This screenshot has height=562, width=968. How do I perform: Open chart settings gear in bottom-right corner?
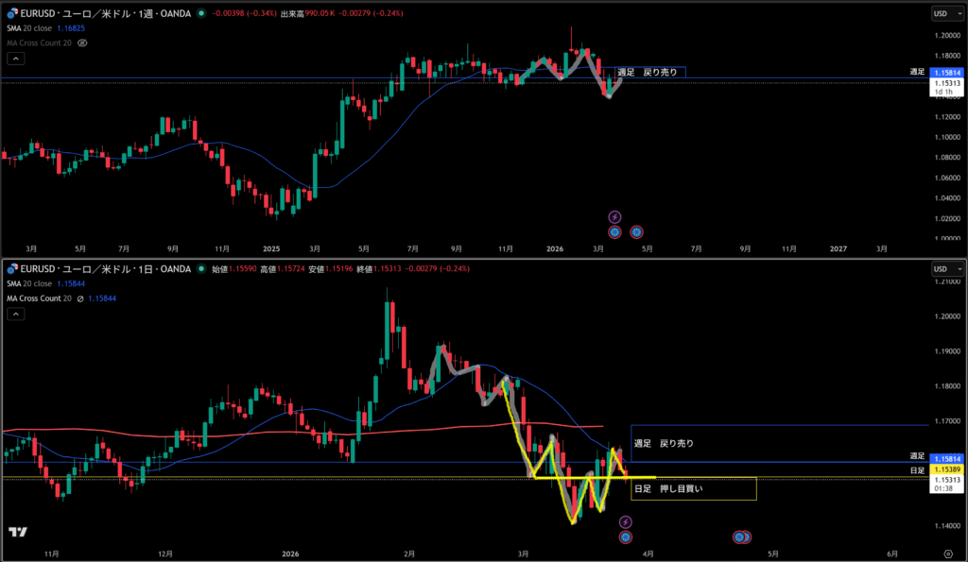948,552
